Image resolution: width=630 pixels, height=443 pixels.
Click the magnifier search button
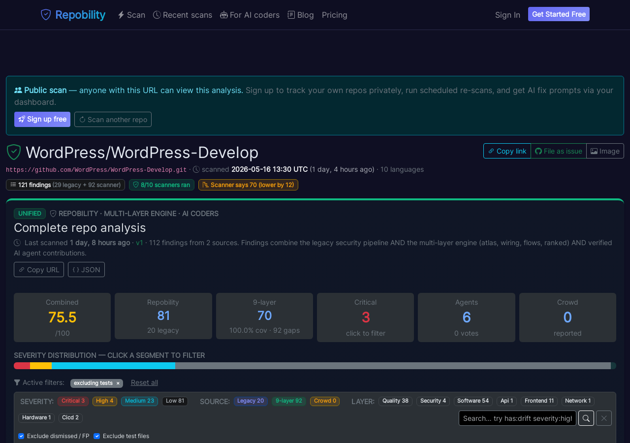[586, 418]
